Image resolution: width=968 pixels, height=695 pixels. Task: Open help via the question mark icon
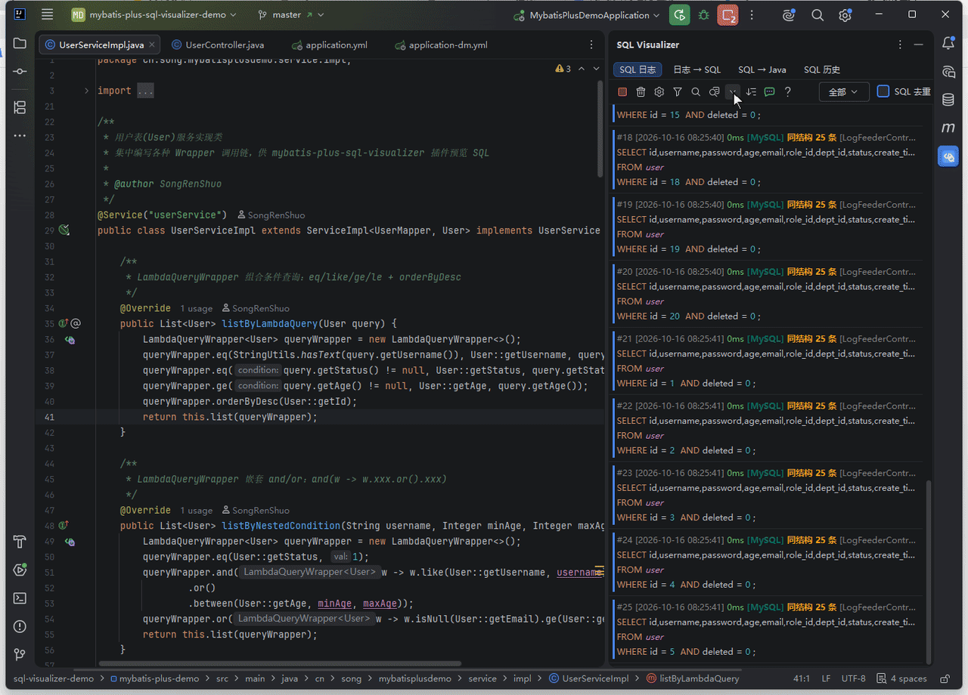point(788,92)
